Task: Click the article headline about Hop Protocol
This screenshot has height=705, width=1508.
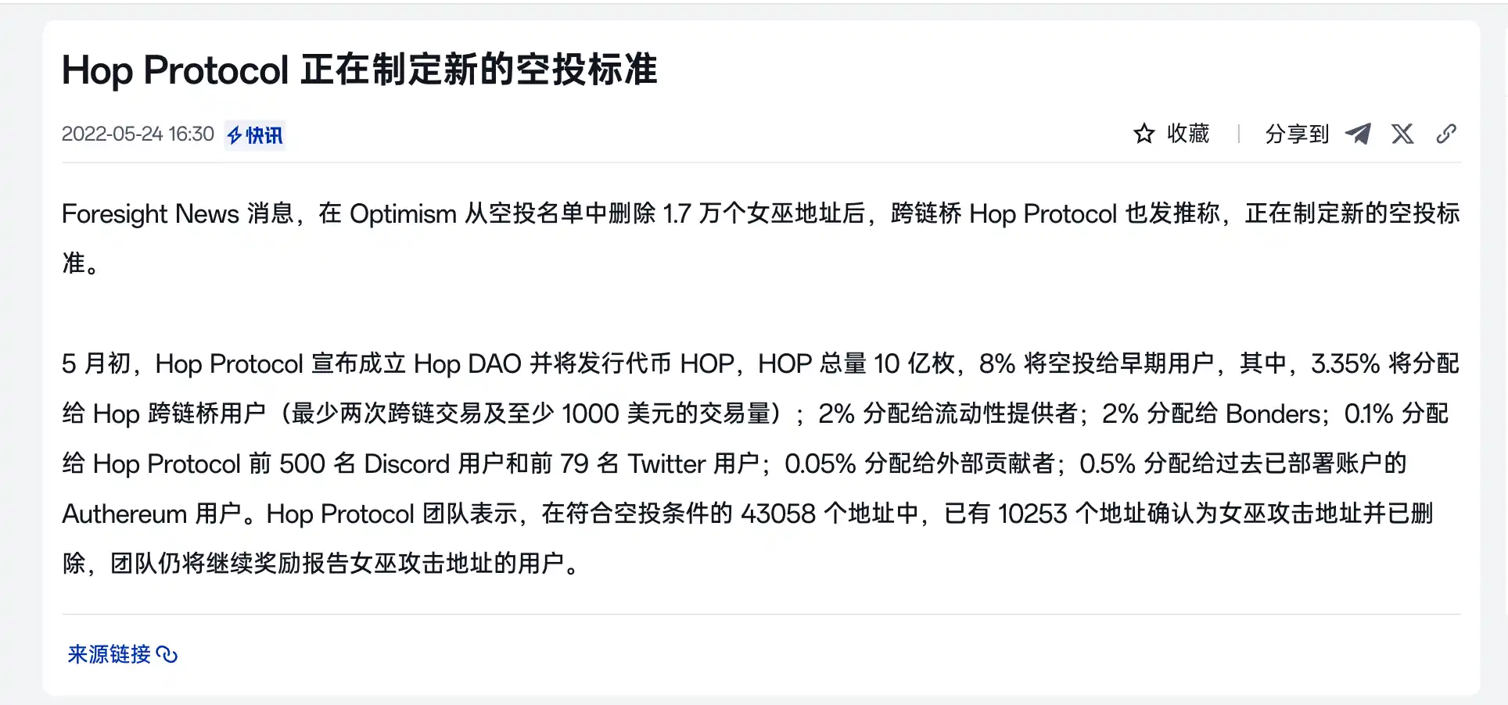Action: (x=360, y=70)
